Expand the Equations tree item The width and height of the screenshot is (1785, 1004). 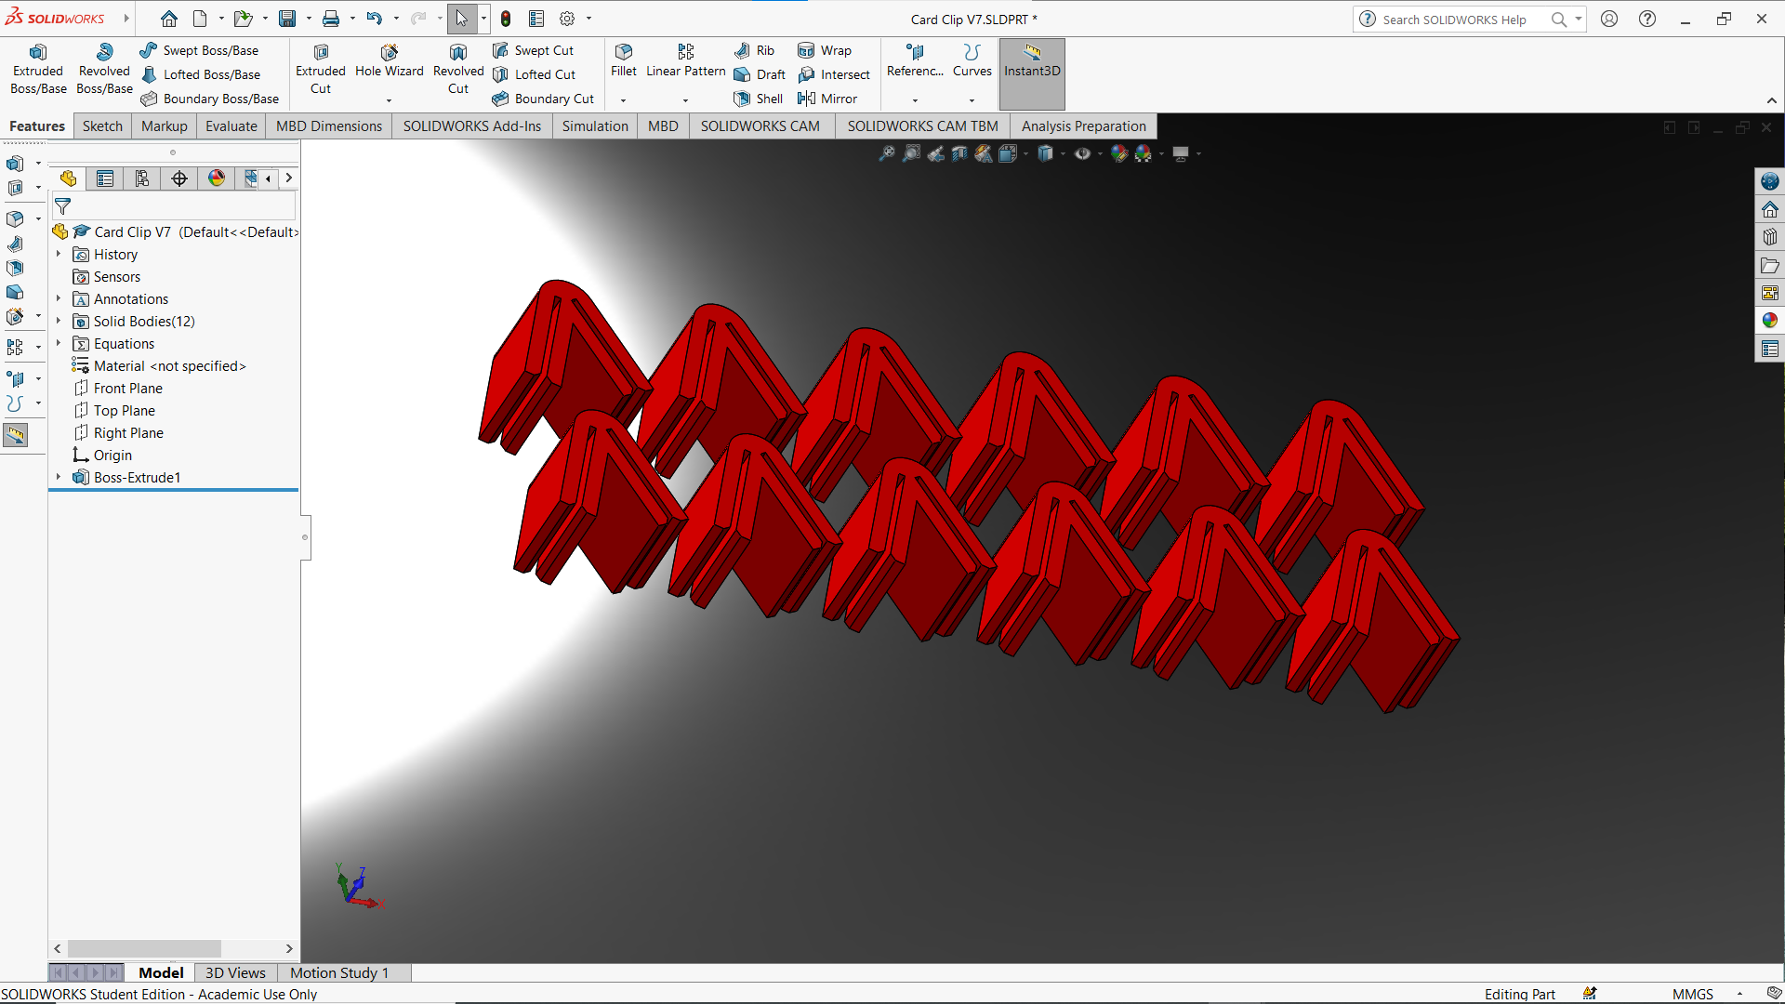pos(58,343)
